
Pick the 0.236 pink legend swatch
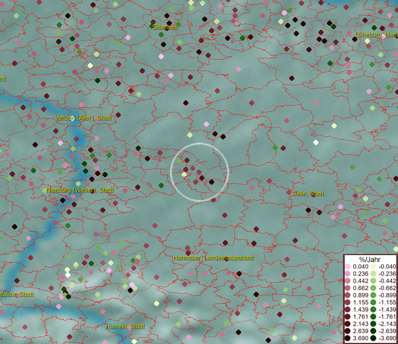pos(348,273)
